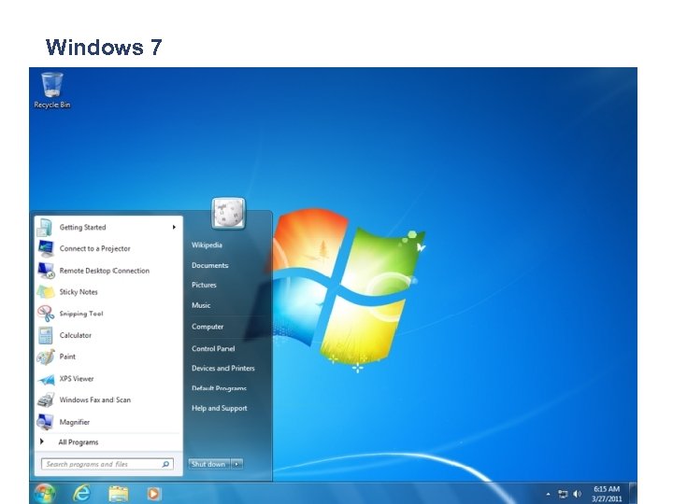
Task: Open Control Panel from Start menu
Action: pyautogui.click(x=213, y=348)
